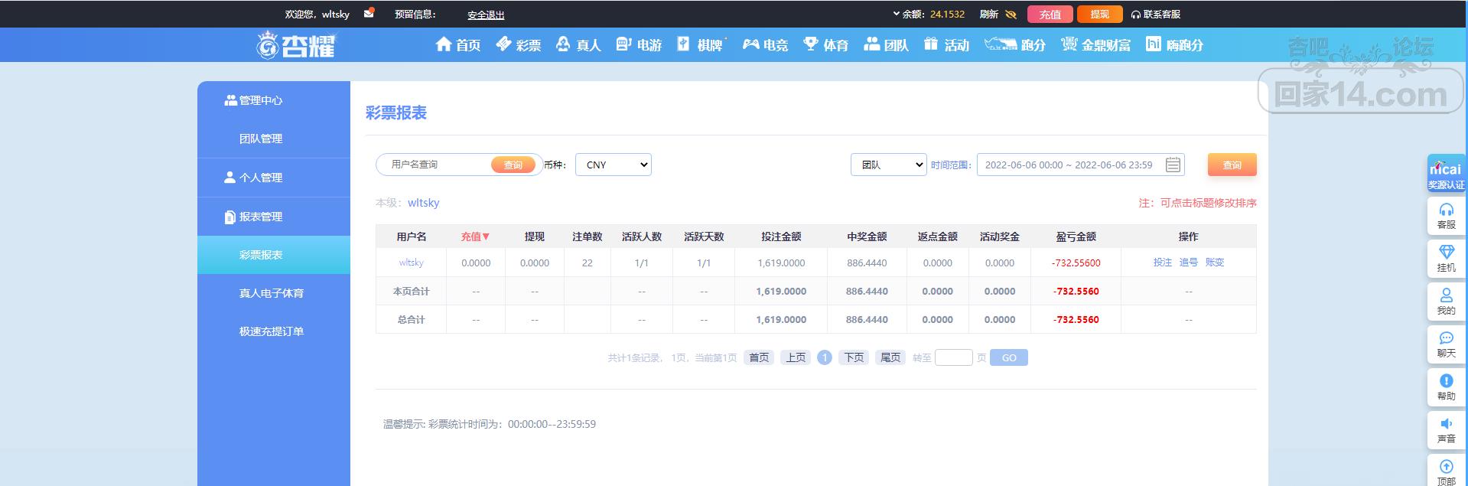Viewport: 1468px width, 486px height.
Task: Open the 帮助 help floating icon
Action: coord(1446,387)
